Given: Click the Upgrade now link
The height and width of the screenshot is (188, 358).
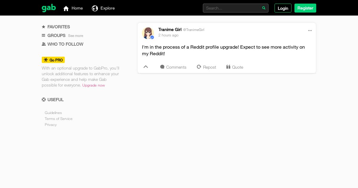Looking at the screenshot, I should tap(94, 85).
